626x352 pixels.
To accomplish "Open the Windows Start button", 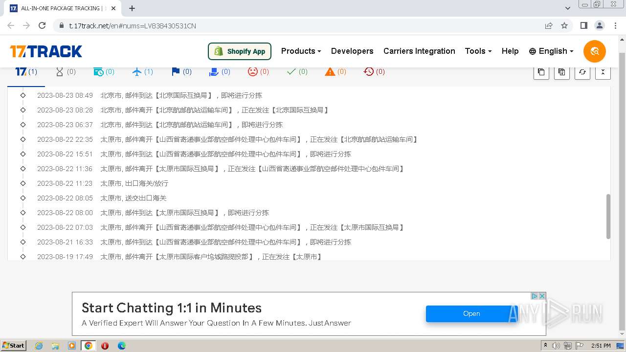I will coord(13,345).
